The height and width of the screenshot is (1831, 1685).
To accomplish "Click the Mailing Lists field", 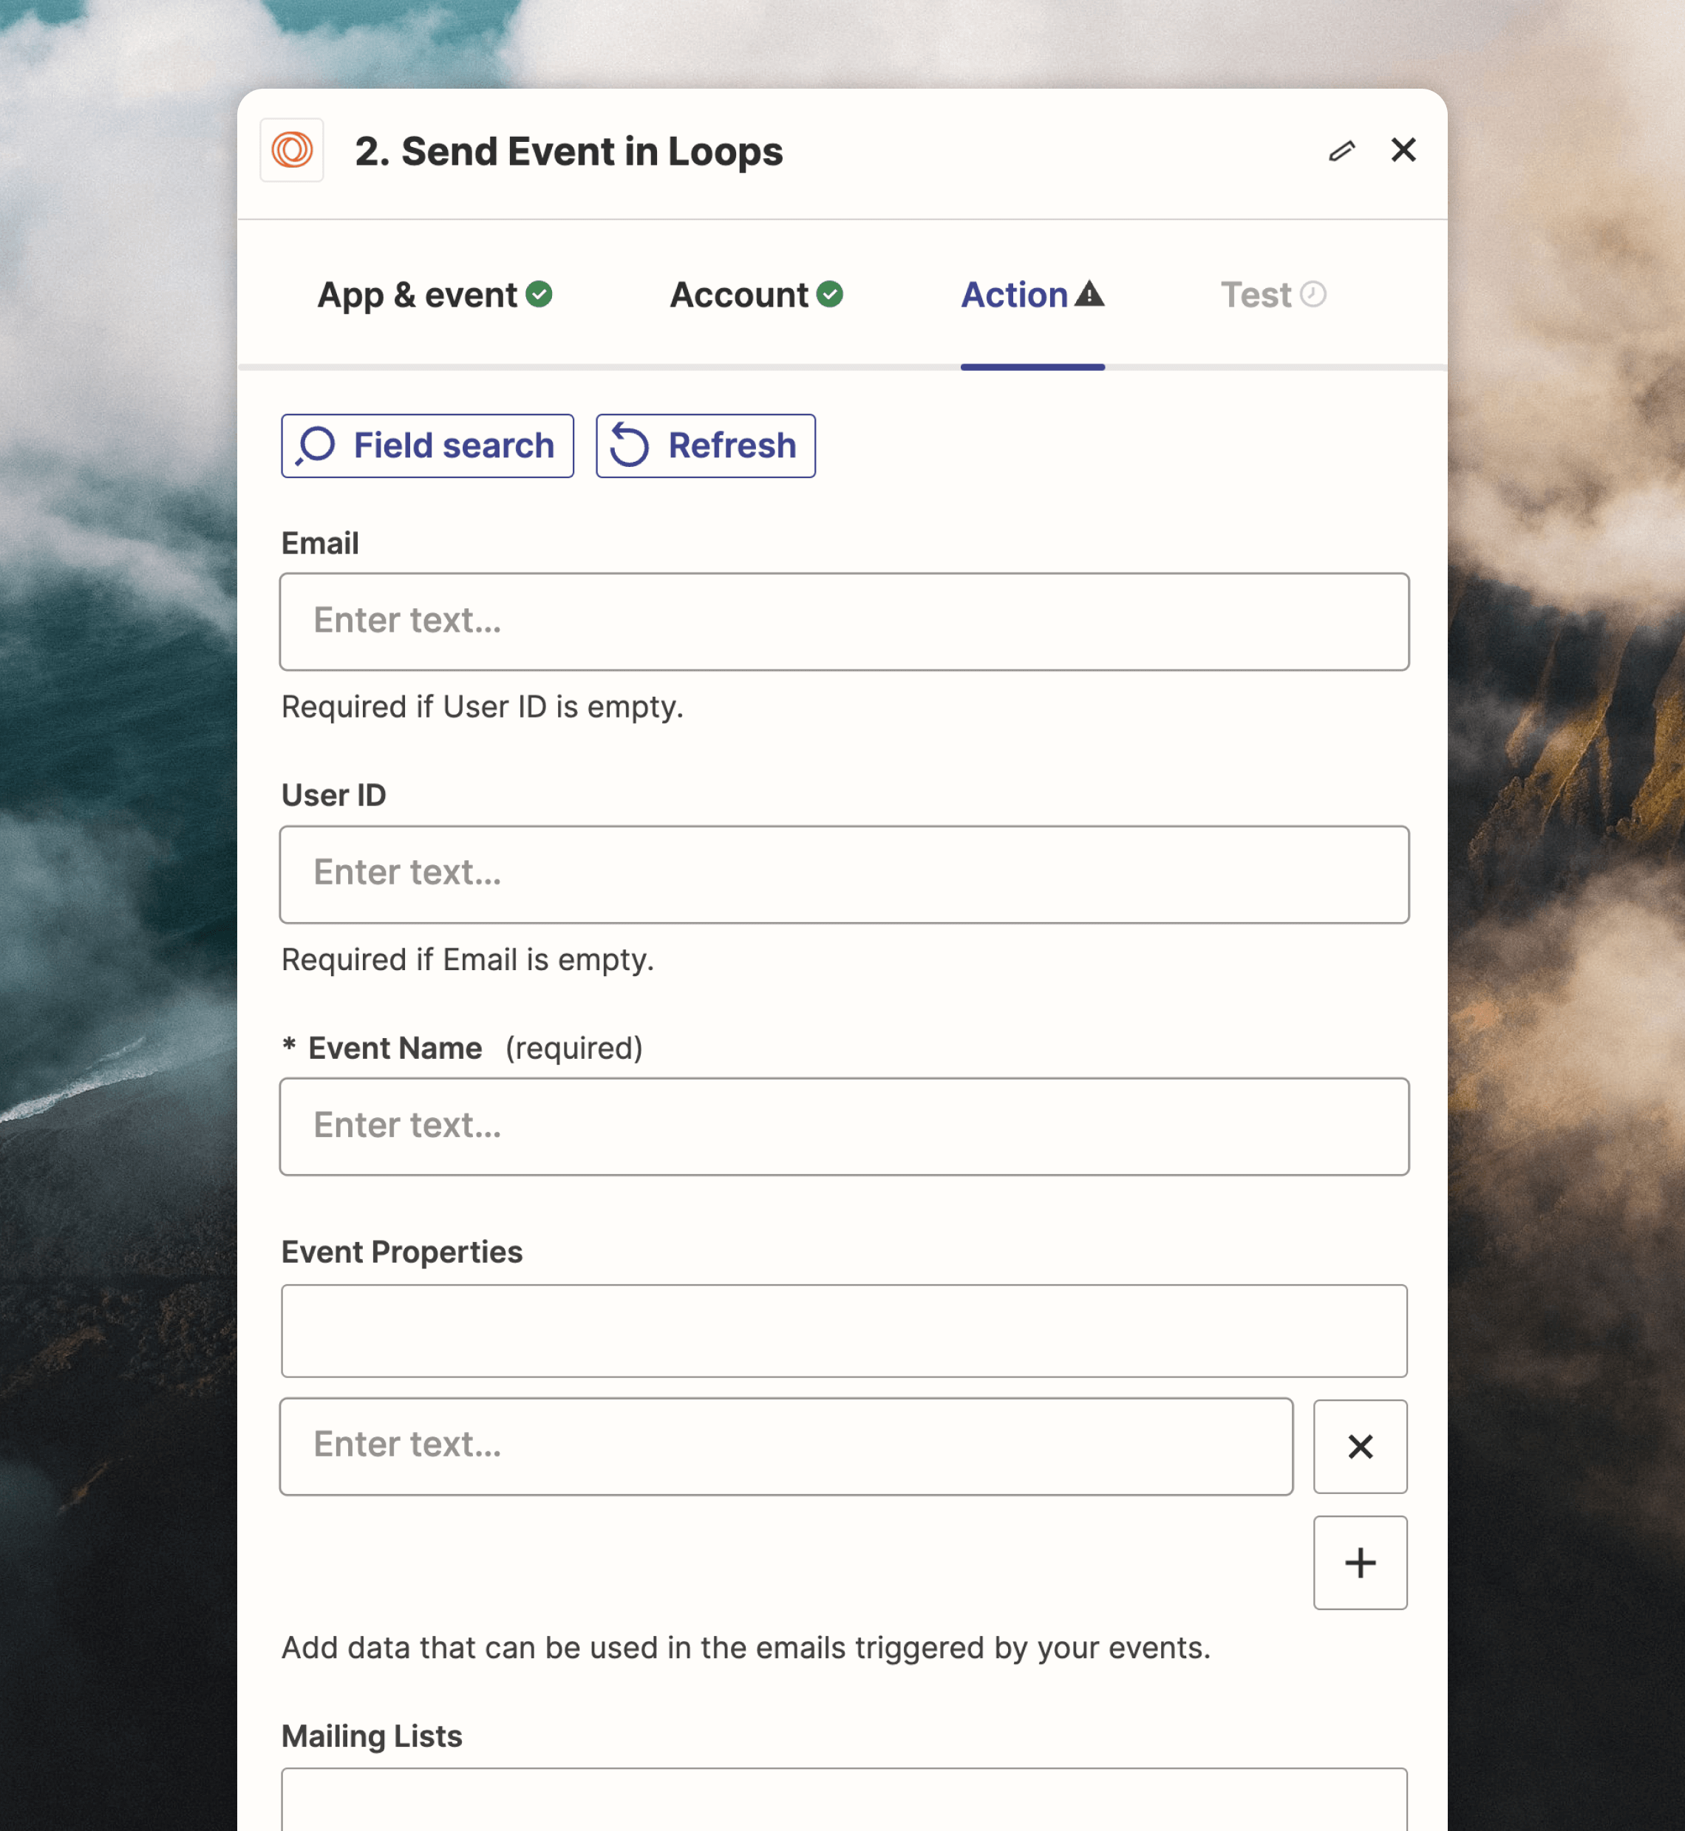I will pyautogui.click(x=843, y=1799).
